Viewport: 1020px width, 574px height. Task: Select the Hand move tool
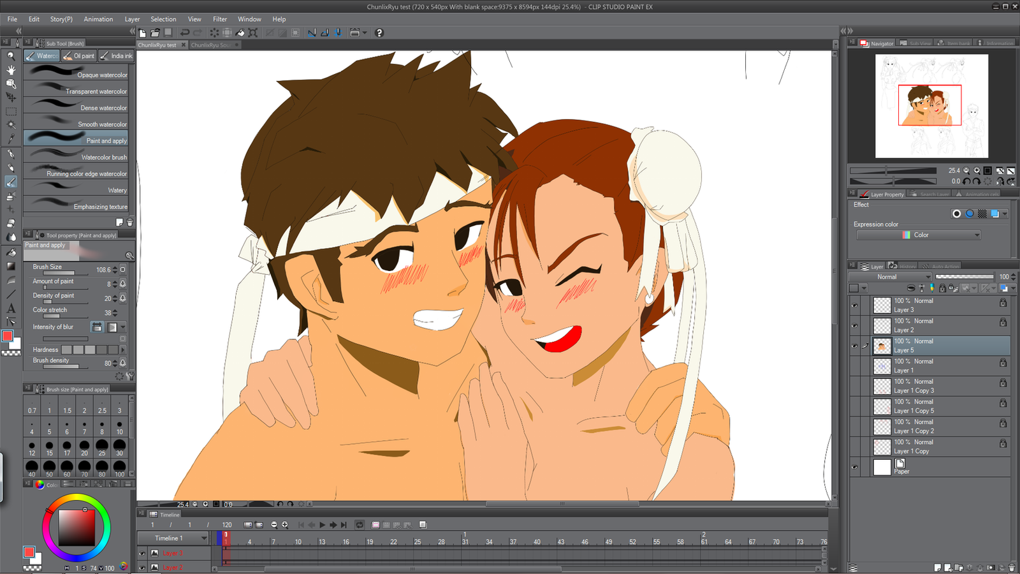tap(11, 70)
